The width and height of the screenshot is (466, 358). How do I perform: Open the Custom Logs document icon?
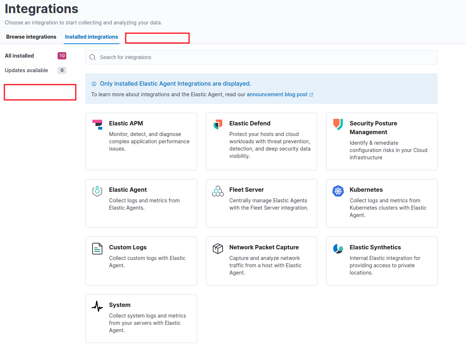coord(97,248)
